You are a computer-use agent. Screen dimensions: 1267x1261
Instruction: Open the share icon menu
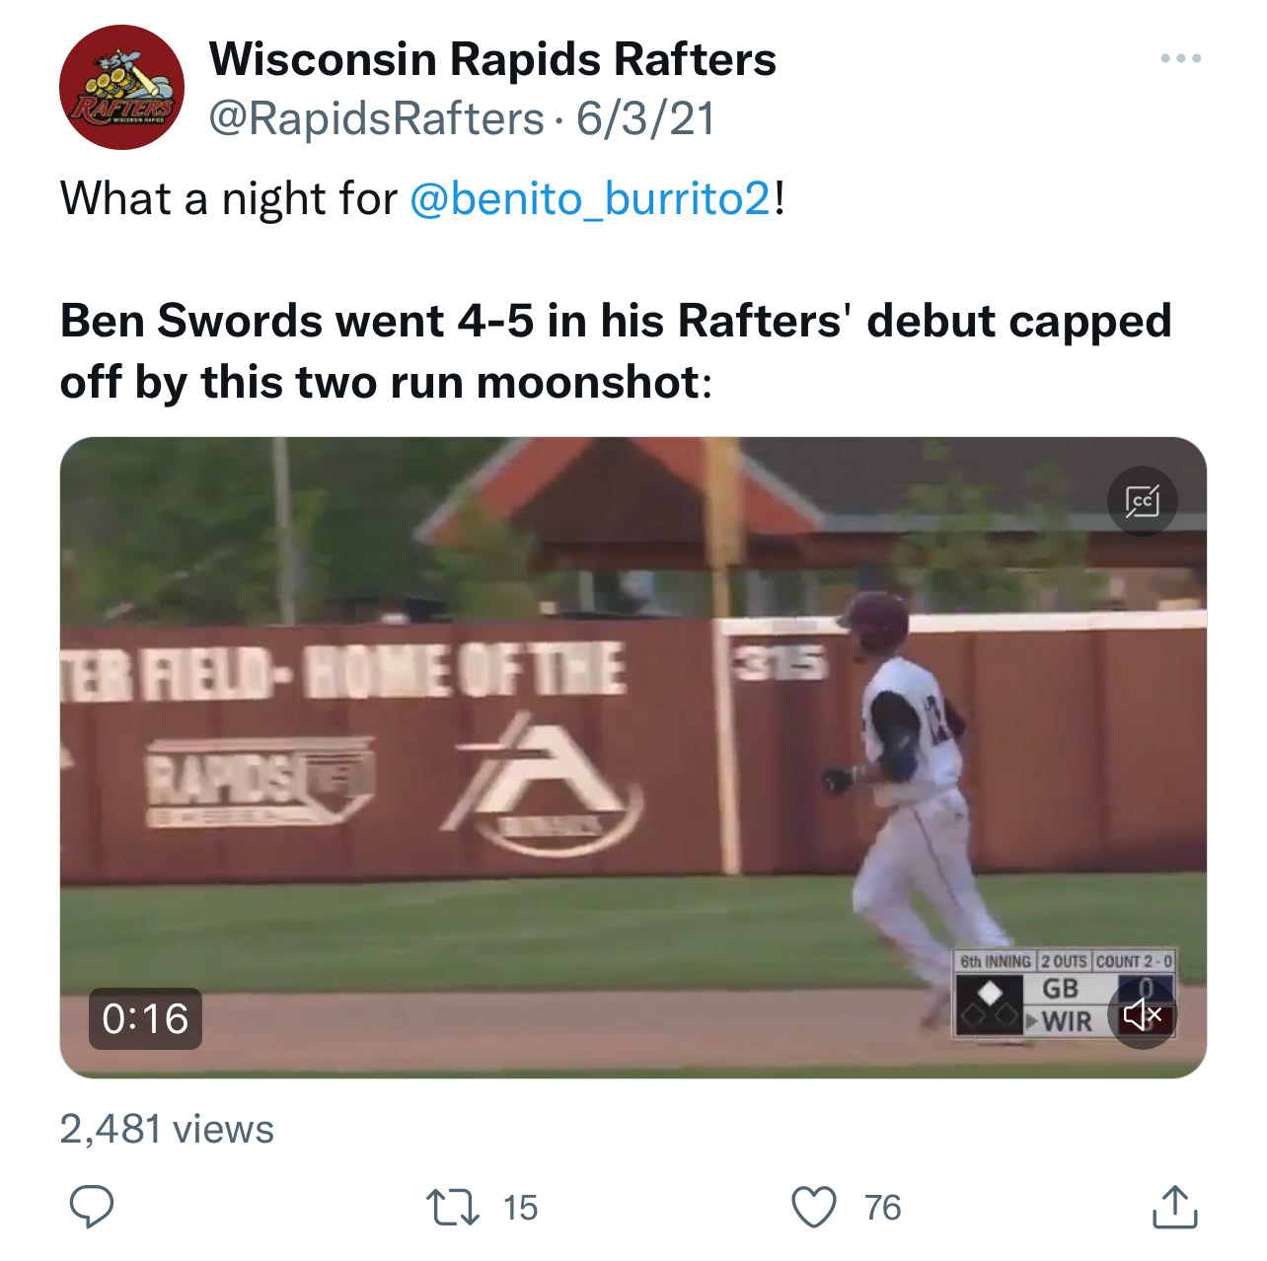click(x=1174, y=1206)
